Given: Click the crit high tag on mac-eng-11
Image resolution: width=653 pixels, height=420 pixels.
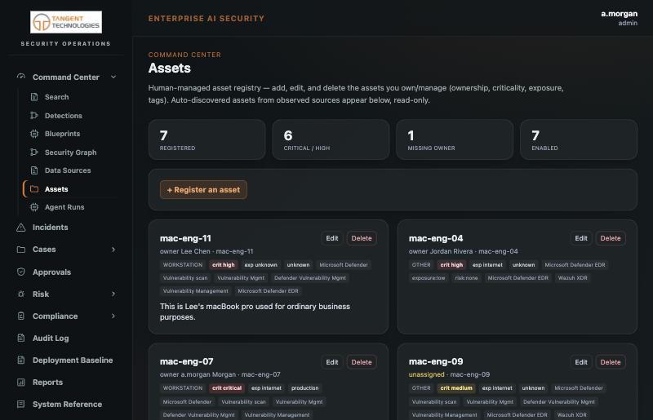Looking at the screenshot, I should point(223,265).
